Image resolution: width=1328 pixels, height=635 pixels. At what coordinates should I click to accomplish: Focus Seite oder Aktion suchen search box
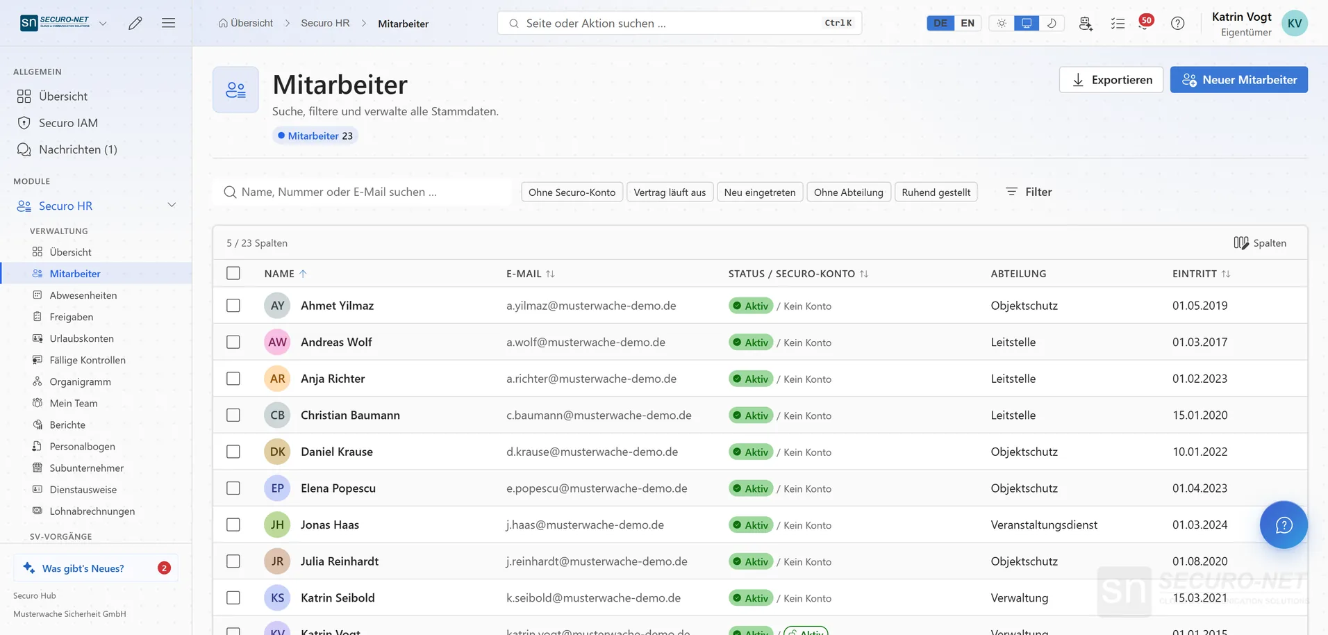tap(679, 23)
